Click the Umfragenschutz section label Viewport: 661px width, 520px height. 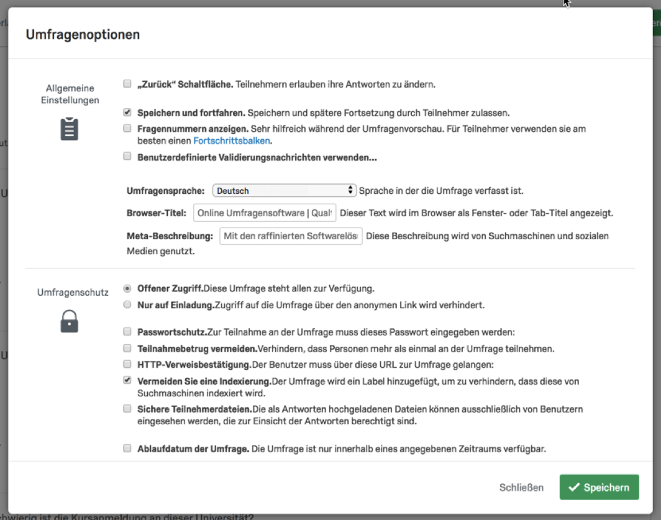click(x=73, y=292)
